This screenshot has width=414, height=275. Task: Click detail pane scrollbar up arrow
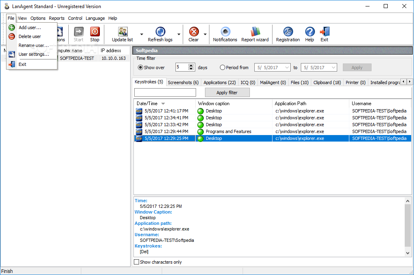click(x=408, y=201)
